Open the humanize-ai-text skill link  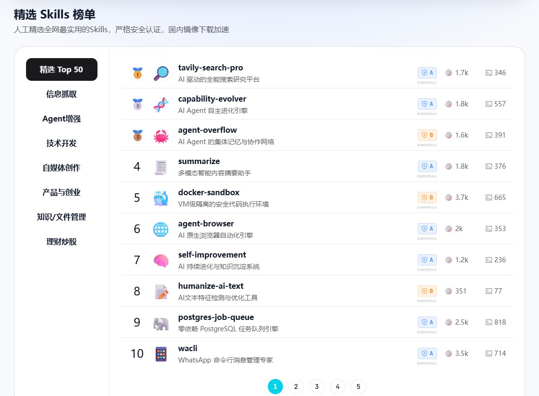coord(211,286)
